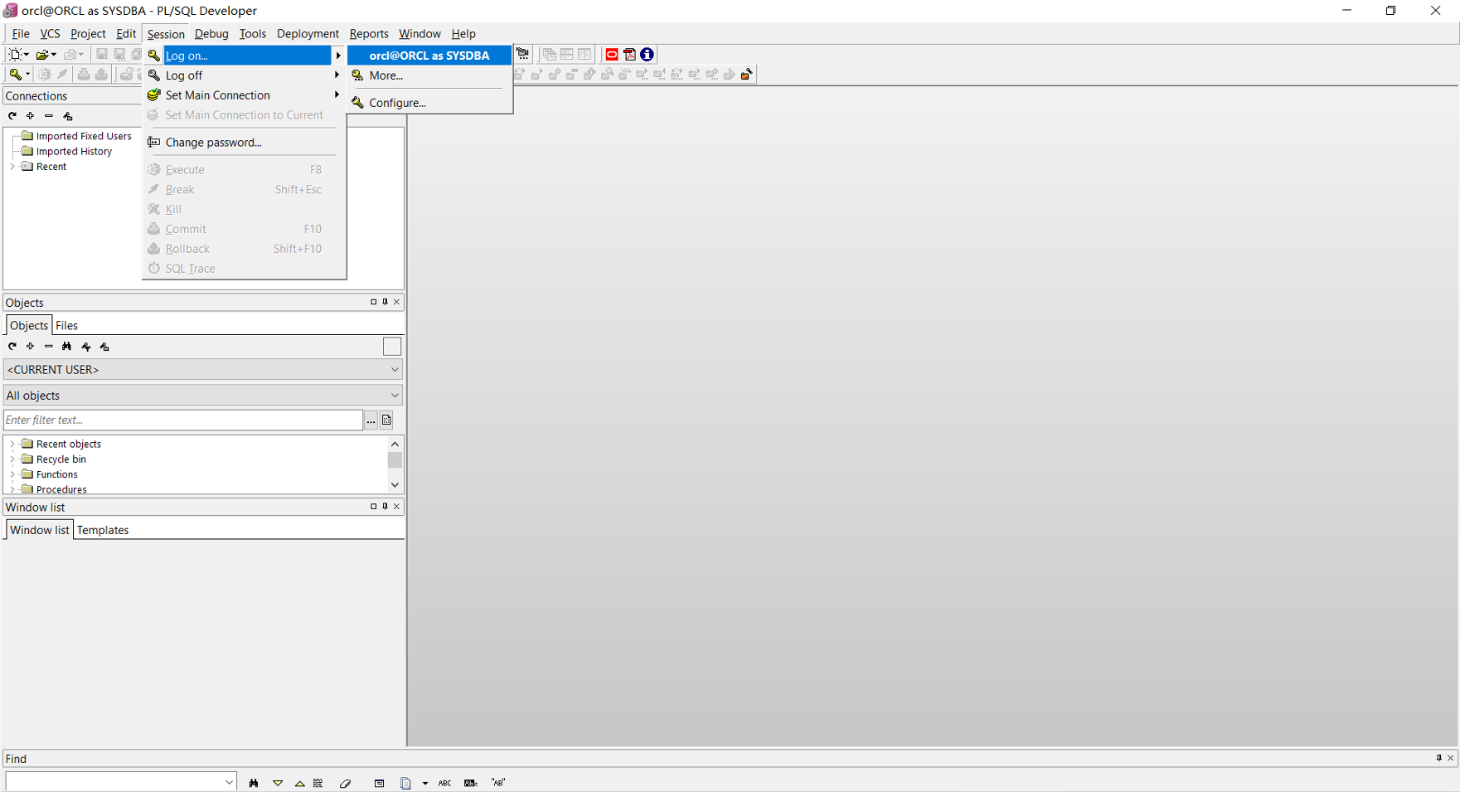This screenshot has width=1460, height=792.
Task: Click the Open folder toolbar icon
Action: point(41,55)
